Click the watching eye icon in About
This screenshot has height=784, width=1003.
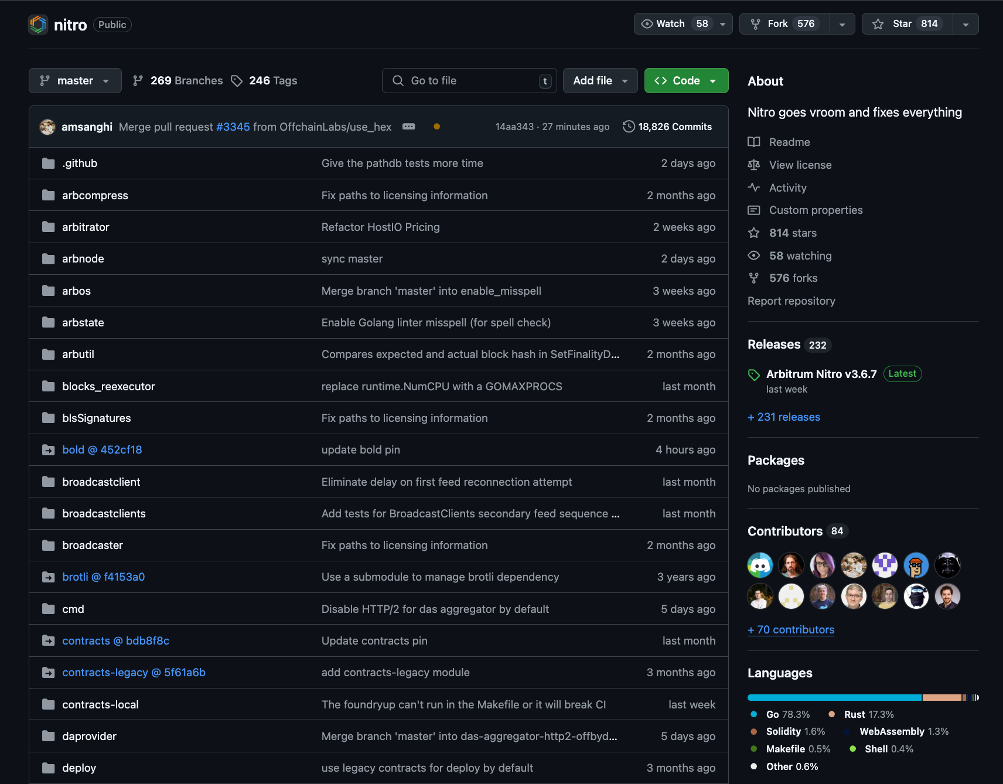click(x=754, y=255)
